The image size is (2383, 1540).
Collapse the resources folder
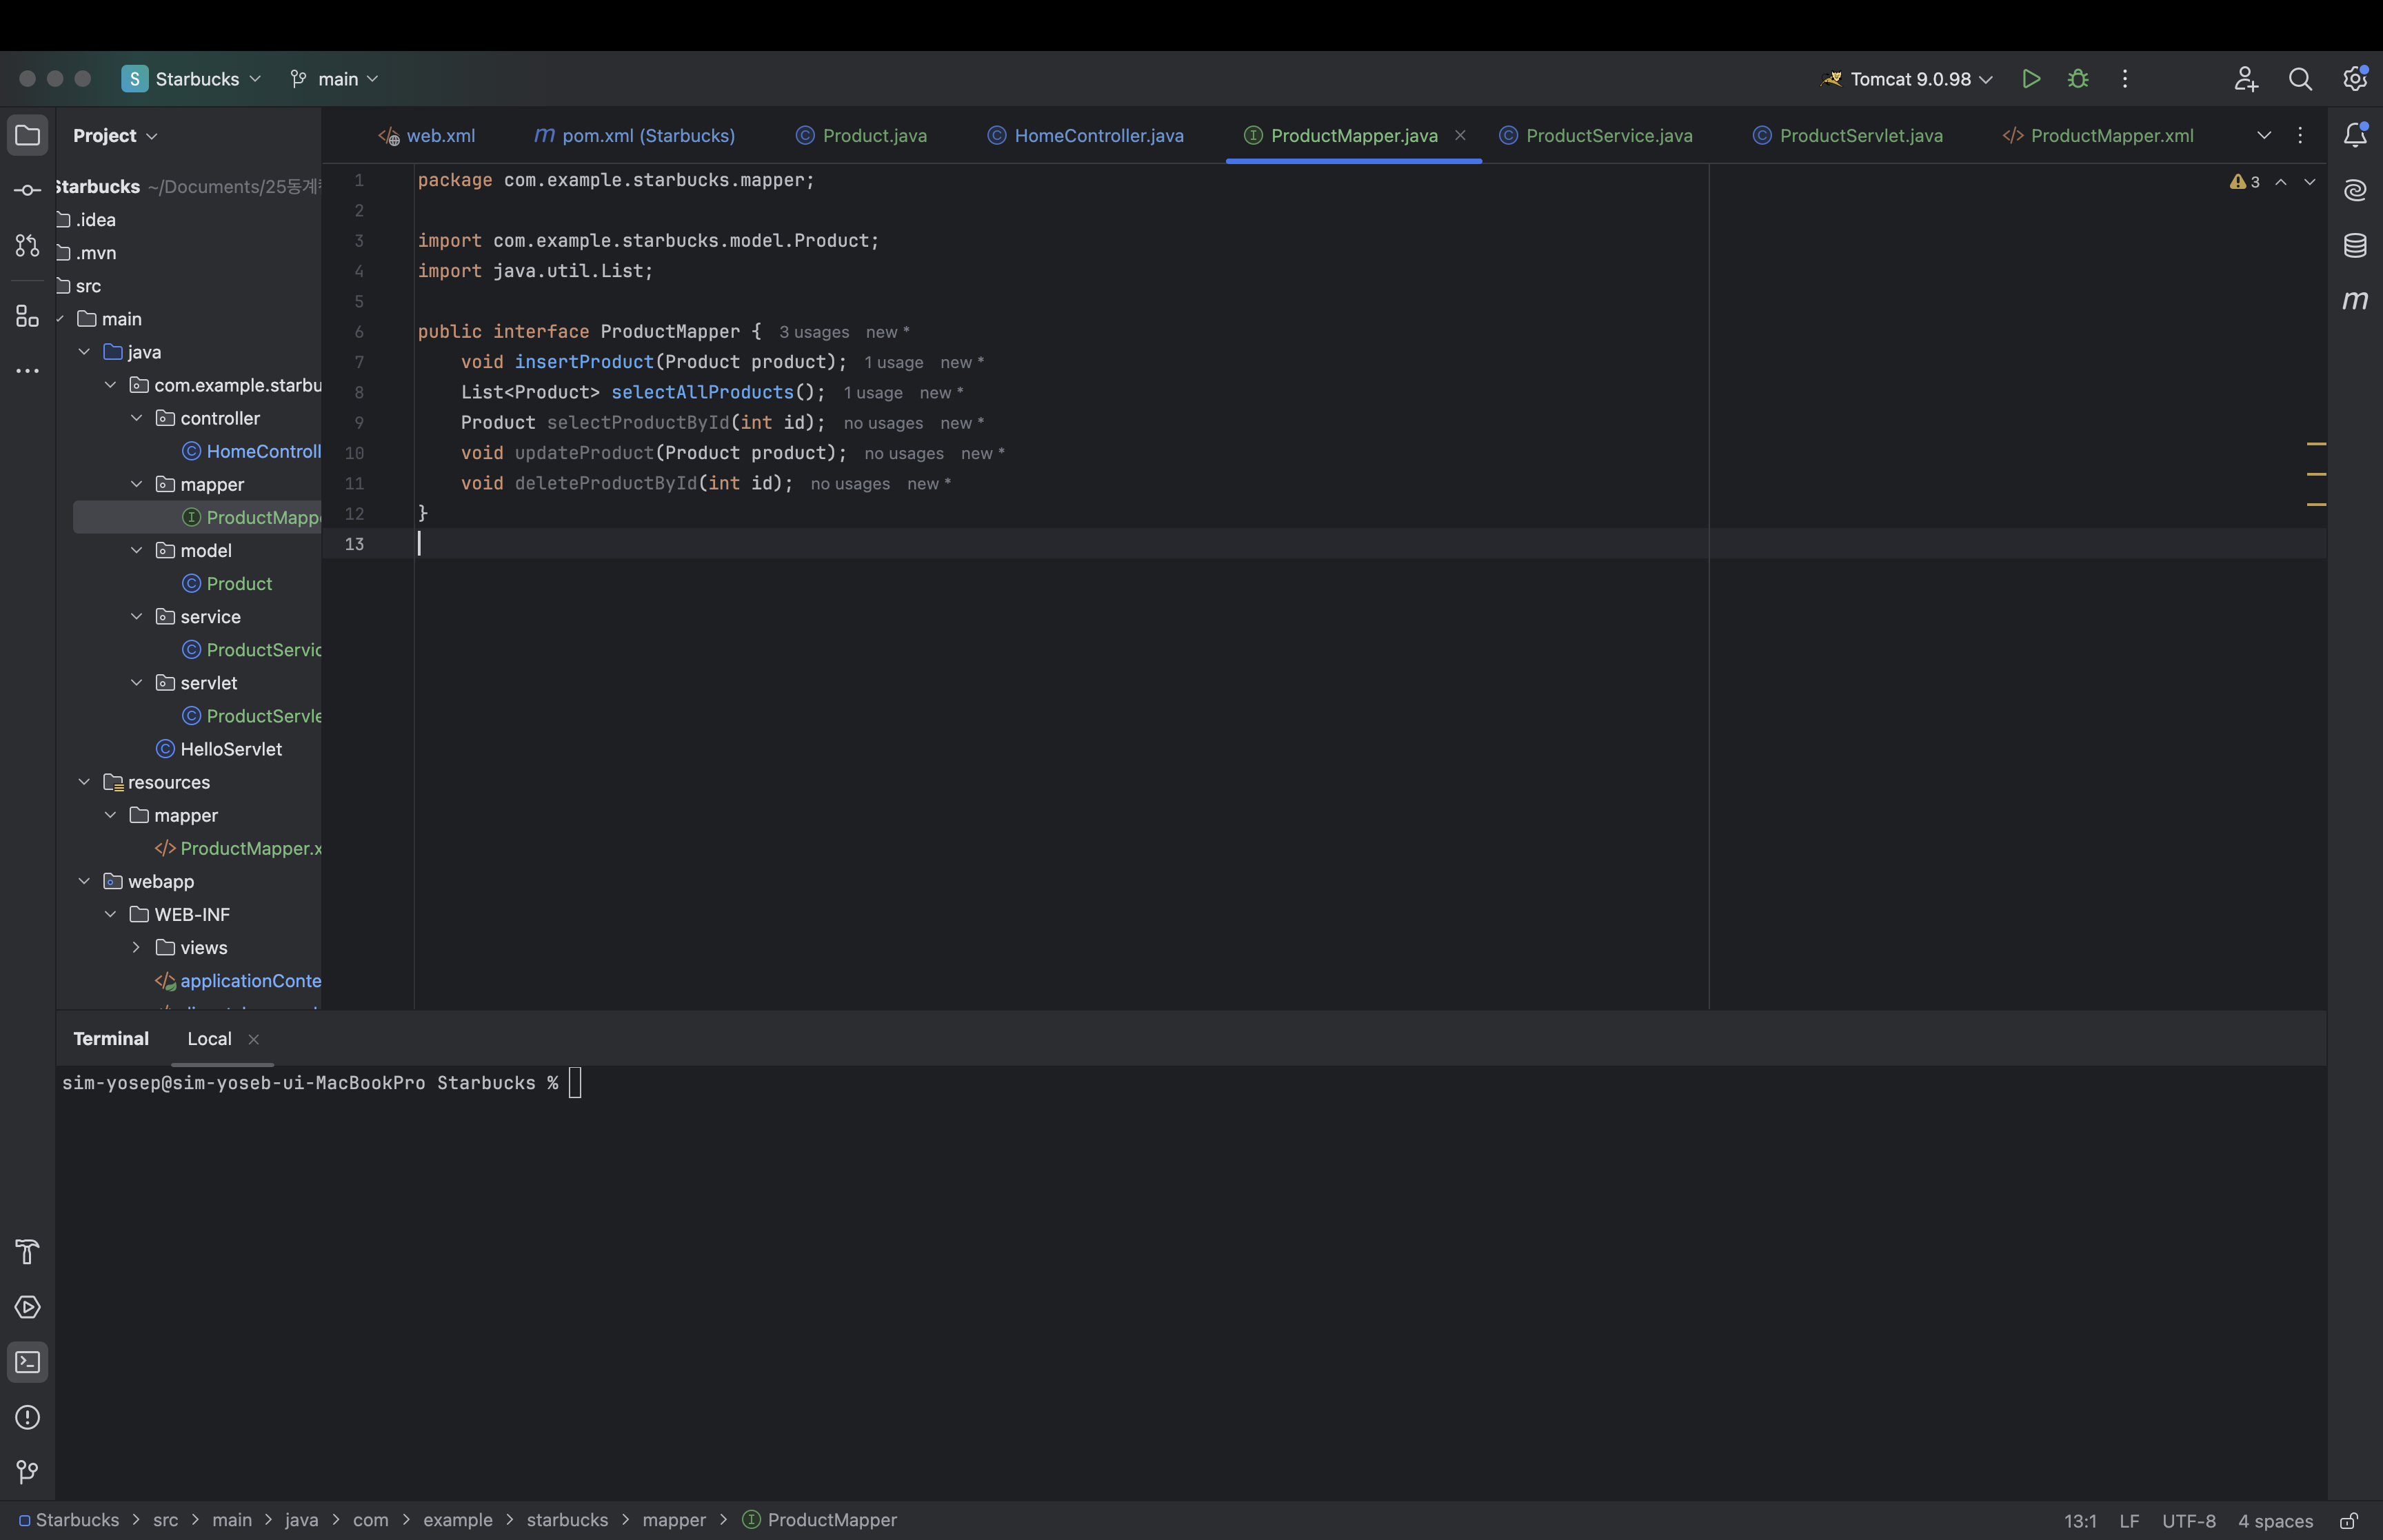(85, 782)
